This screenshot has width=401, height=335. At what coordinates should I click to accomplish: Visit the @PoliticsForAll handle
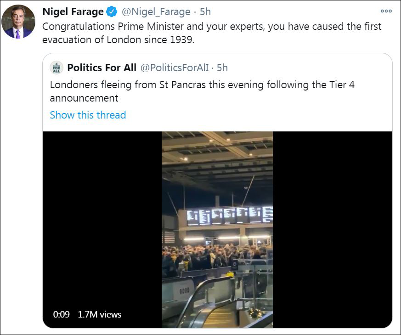click(174, 68)
